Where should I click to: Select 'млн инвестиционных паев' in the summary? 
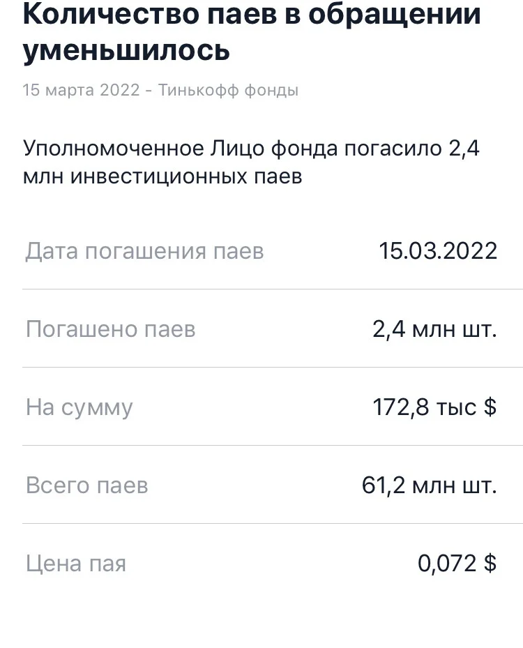click(162, 176)
